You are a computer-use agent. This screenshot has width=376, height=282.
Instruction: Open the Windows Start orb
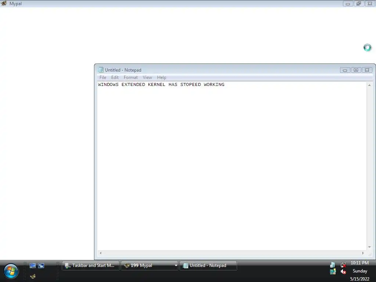(11, 271)
